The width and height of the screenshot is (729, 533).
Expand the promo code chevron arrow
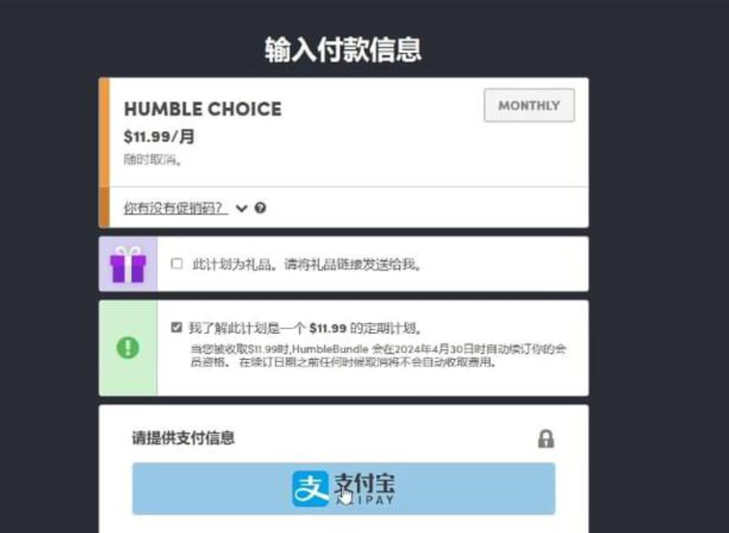pos(241,208)
